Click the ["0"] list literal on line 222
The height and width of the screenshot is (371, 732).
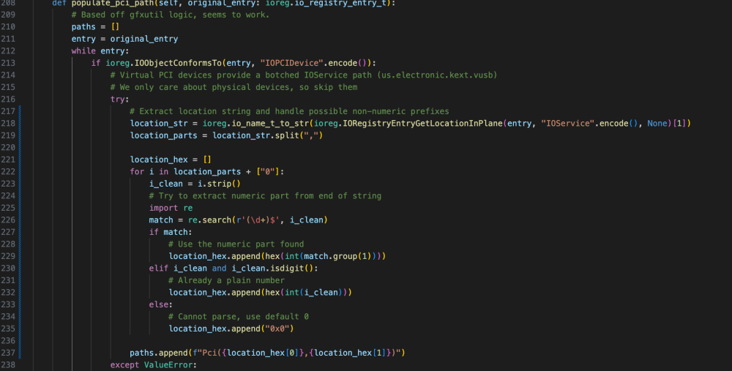click(267, 172)
